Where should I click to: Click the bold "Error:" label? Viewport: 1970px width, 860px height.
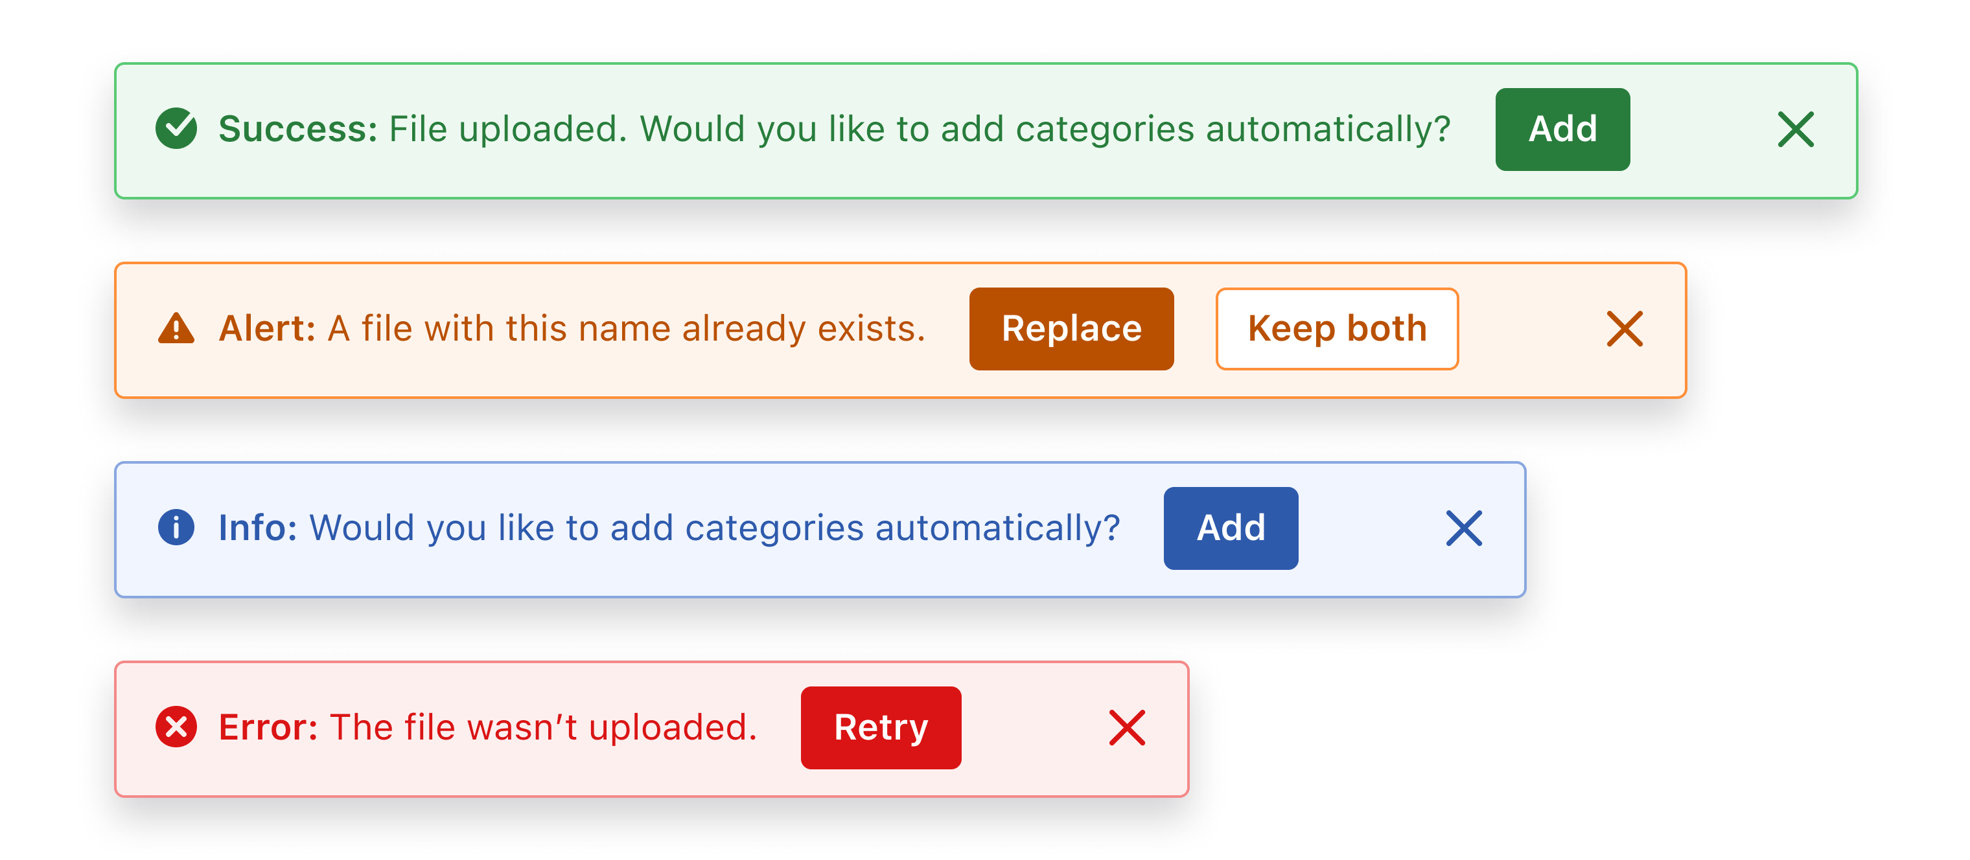(x=268, y=727)
